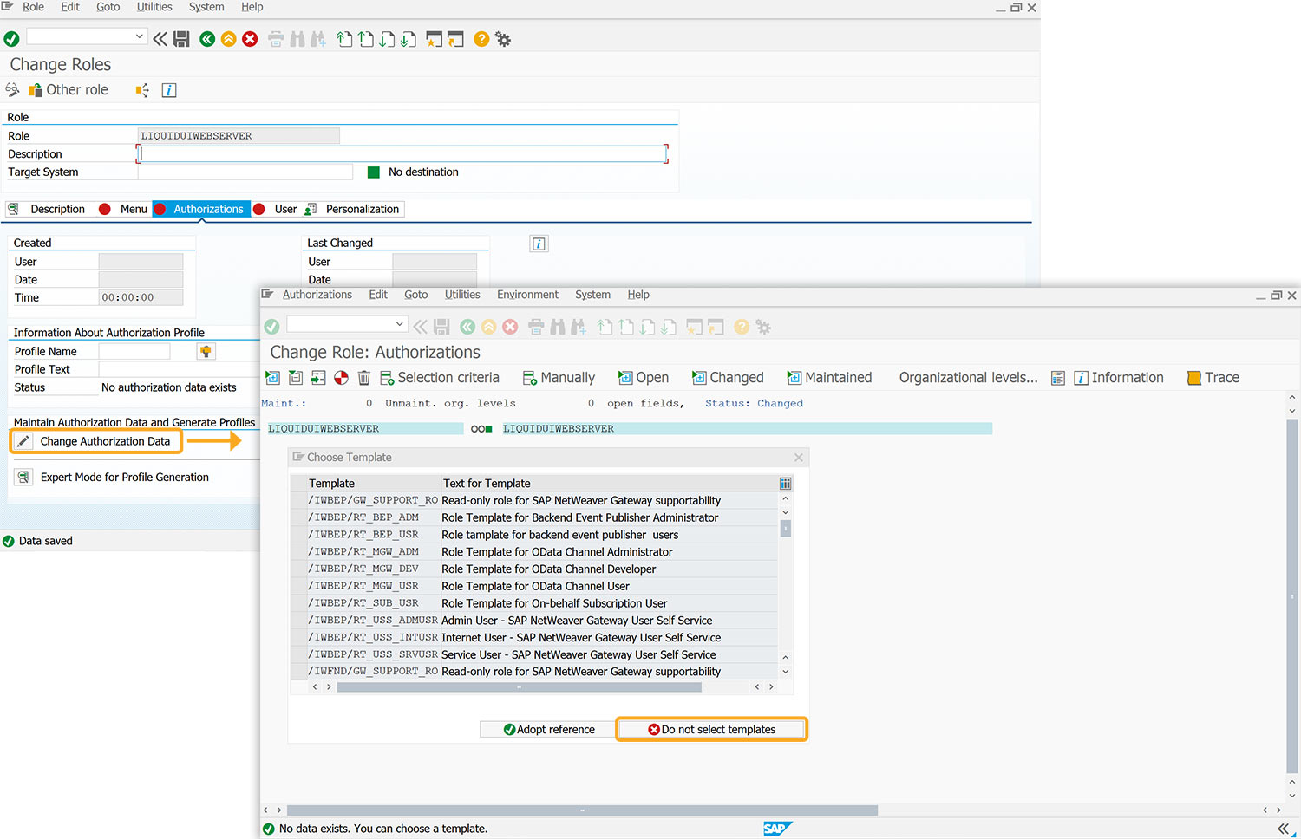Close the Choose Template dialog
Viewport: 1301px width, 839px height.
tap(799, 458)
